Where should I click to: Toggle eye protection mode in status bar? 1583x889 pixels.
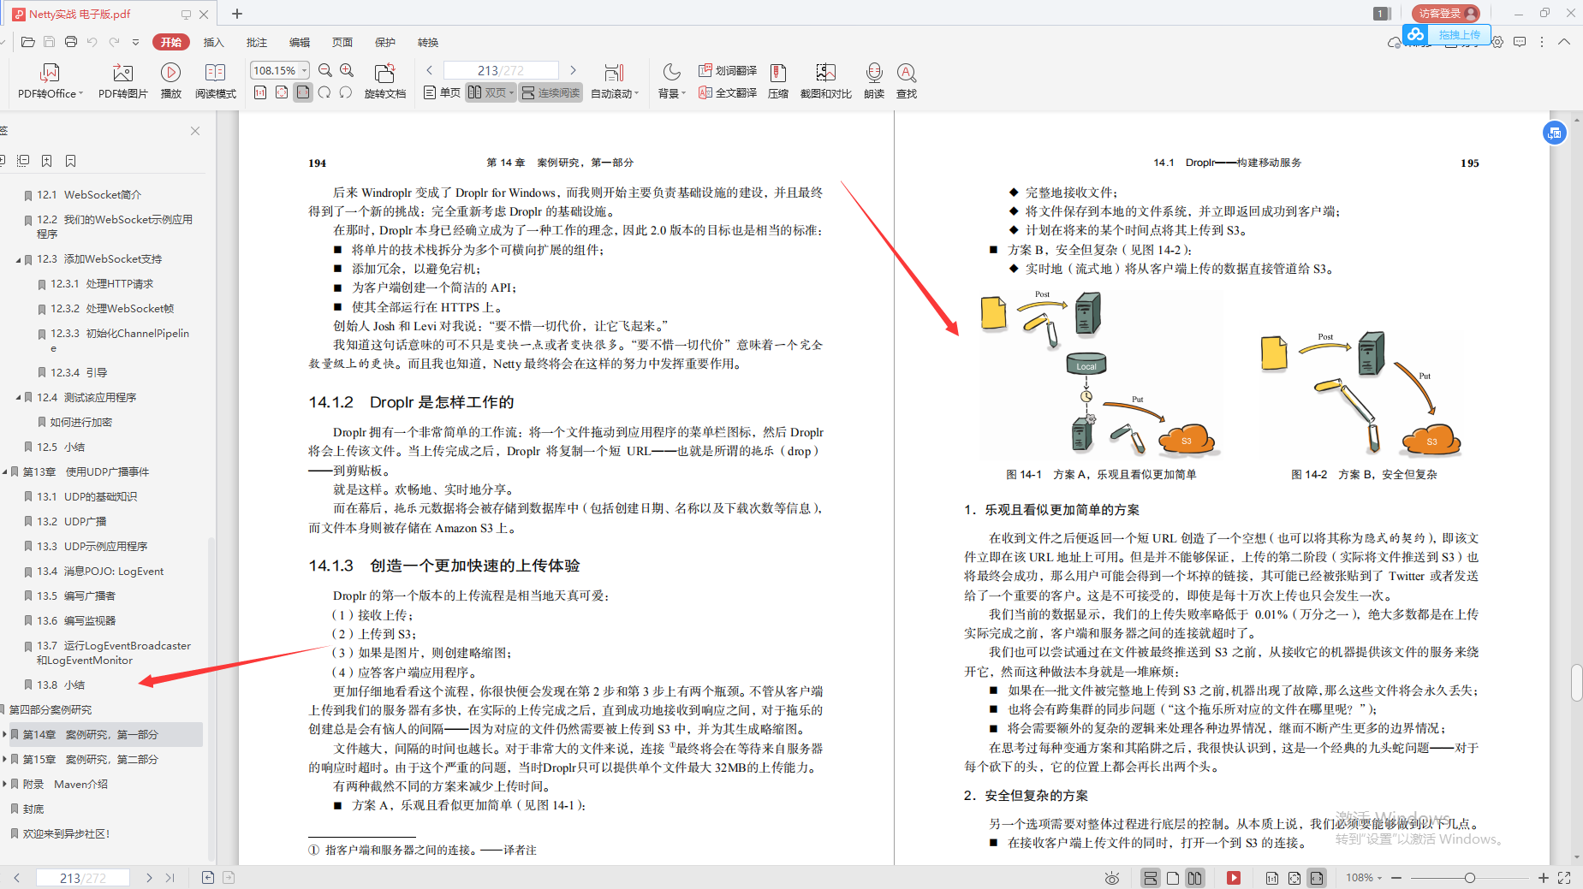tap(1112, 878)
